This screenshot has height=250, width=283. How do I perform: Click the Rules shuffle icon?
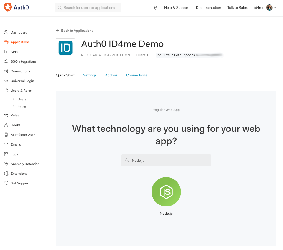tap(6, 115)
